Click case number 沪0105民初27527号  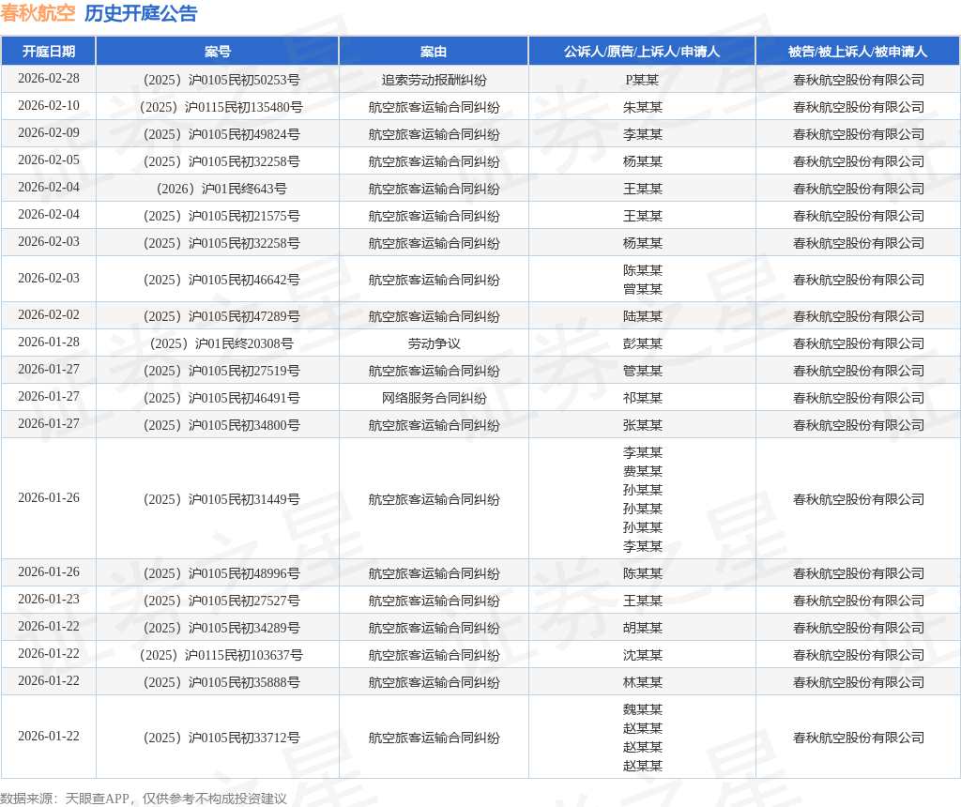coord(221,601)
